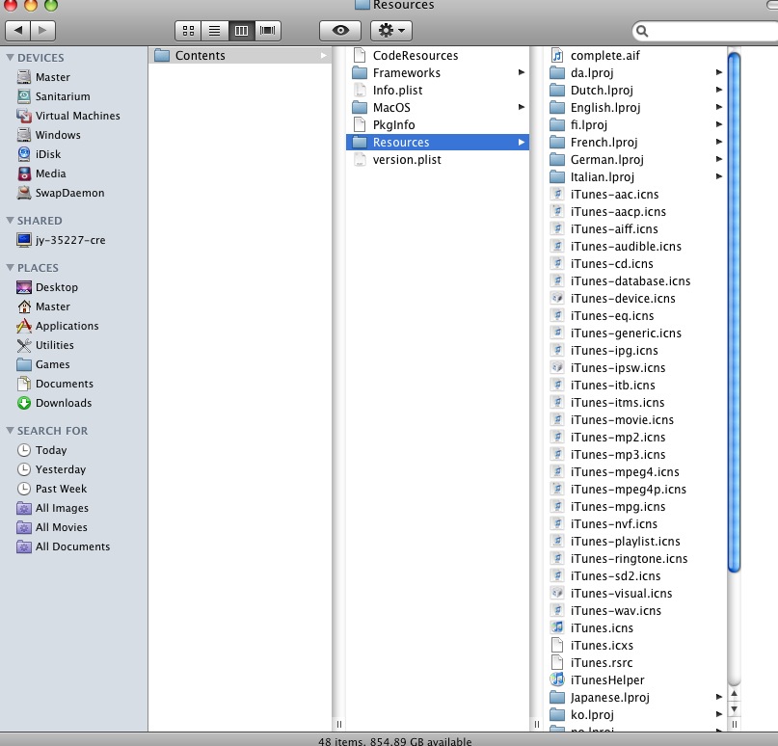This screenshot has width=778, height=746.
Task: Open shared computer jy-35227-cre icon
Action: [24, 240]
